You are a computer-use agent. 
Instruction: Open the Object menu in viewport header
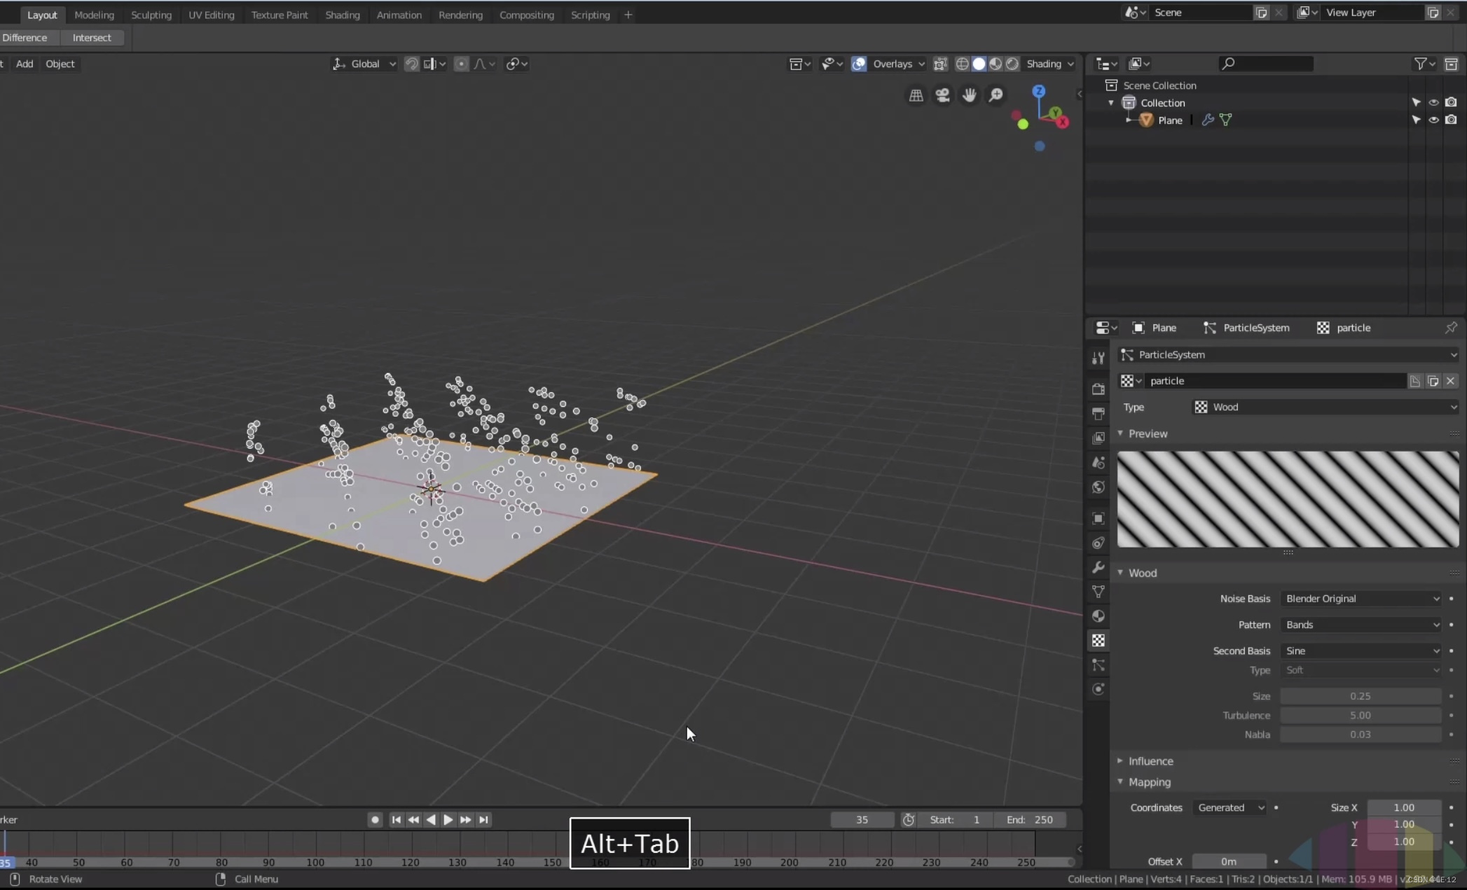point(60,64)
